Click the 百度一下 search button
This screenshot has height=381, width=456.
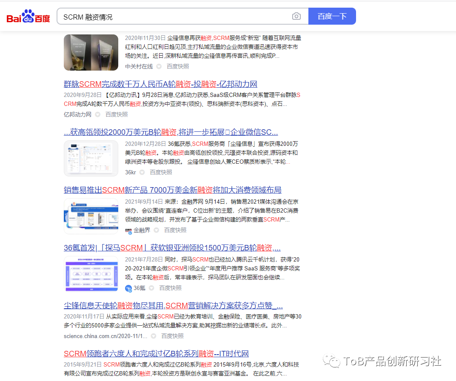(332, 16)
